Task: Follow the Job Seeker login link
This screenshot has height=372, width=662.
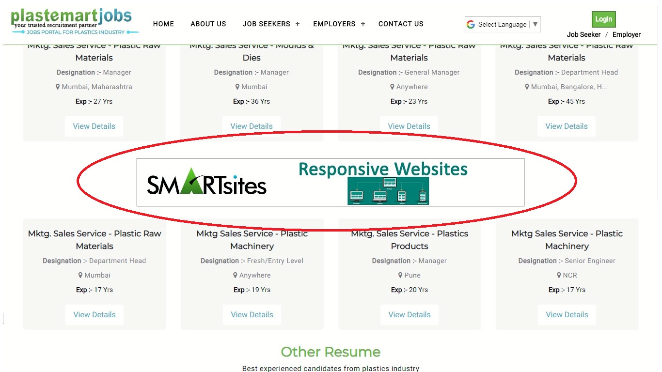Action: [x=583, y=34]
